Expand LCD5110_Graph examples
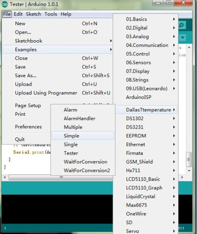The height and width of the screenshot is (234, 197). [146, 188]
